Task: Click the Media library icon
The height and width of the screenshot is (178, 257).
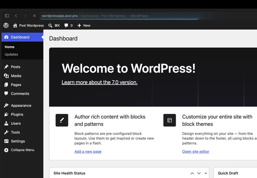Action: (6, 76)
